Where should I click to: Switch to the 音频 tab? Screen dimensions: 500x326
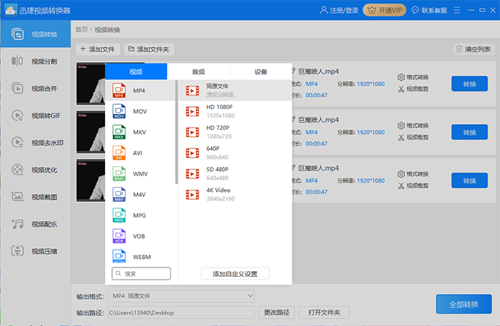tap(198, 71)
